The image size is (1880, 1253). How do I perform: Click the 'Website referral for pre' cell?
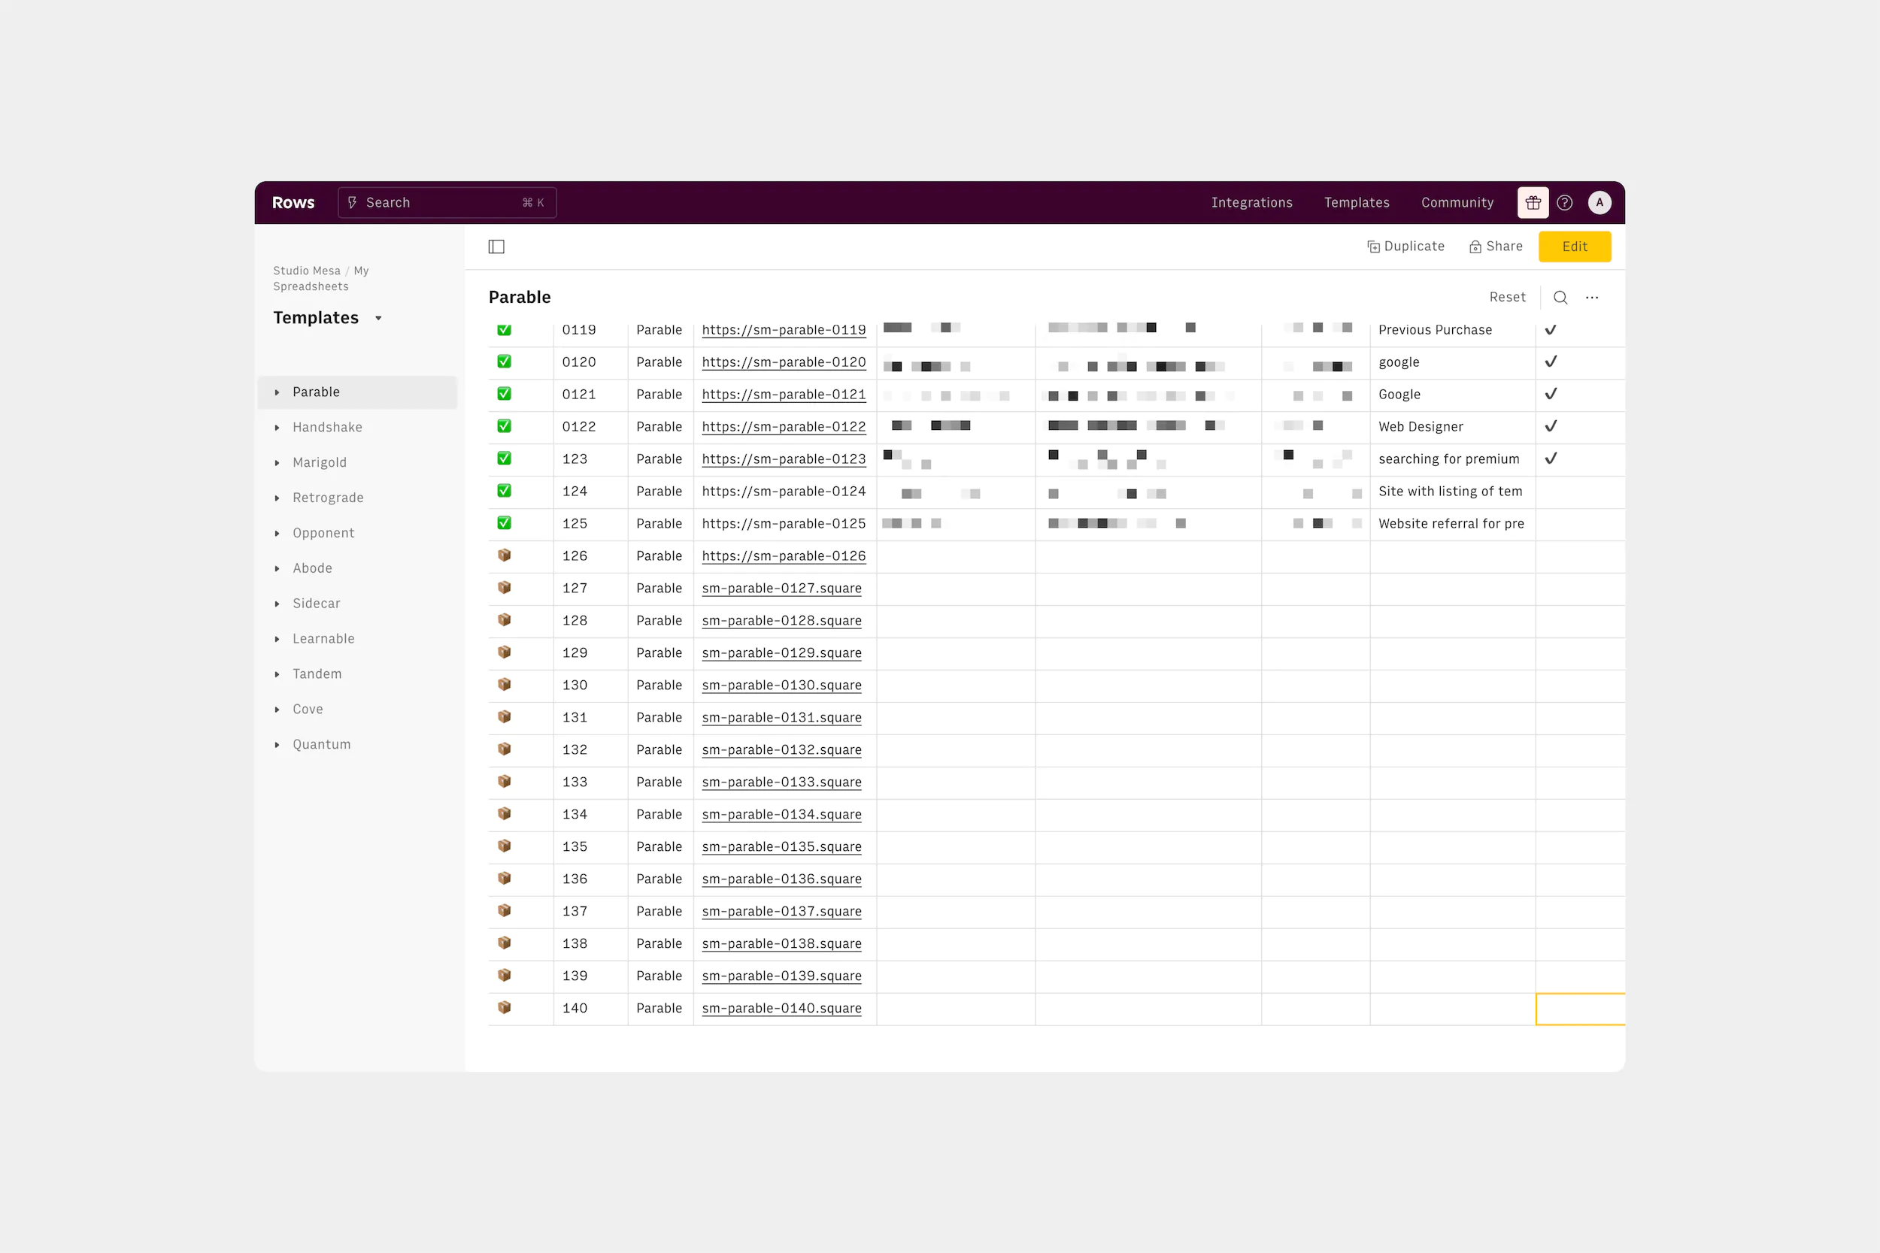click(x=1451, y=524)
